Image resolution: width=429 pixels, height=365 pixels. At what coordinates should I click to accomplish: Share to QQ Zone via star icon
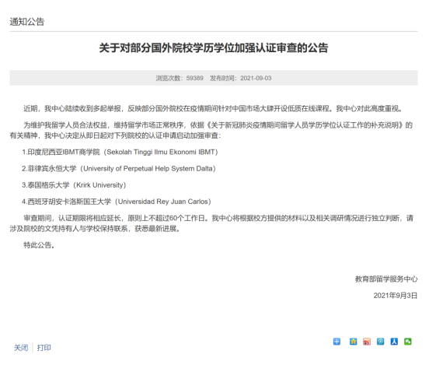coord(353,342)
